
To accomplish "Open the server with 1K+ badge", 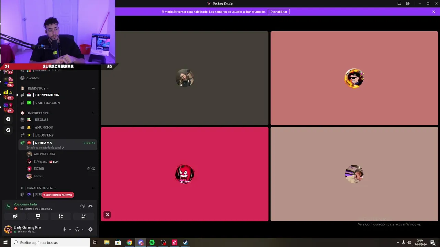I will (x=8, y=82).
